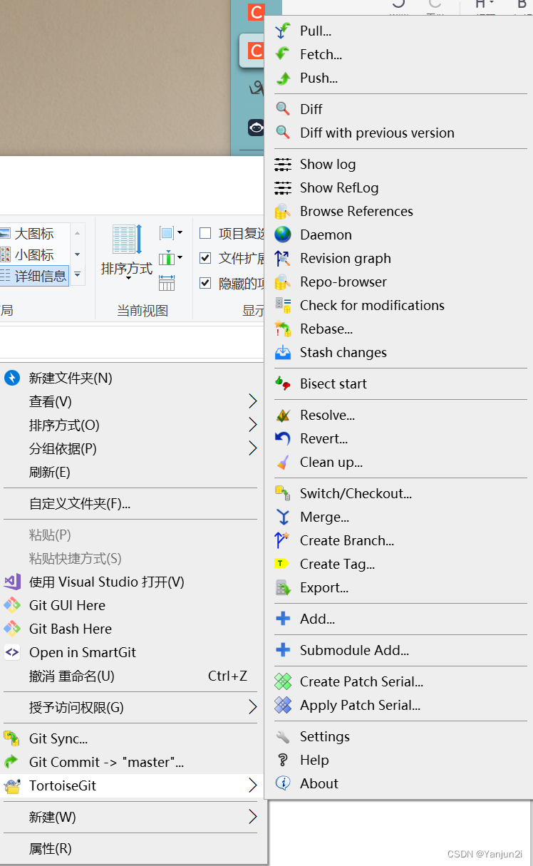Screen dimensions: 533x866
Task: Select 大图标 layout option
Action: [x=34, y=233]
